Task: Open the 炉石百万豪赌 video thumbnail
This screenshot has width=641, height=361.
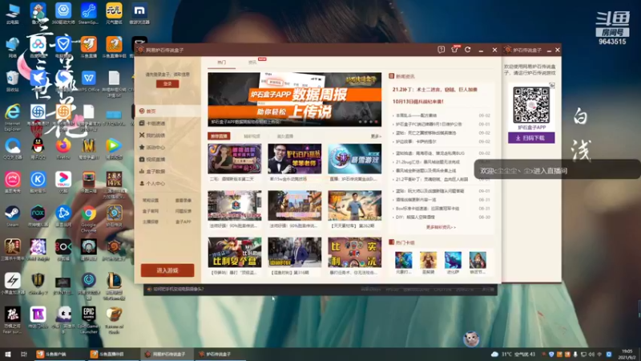Action: 294,159
